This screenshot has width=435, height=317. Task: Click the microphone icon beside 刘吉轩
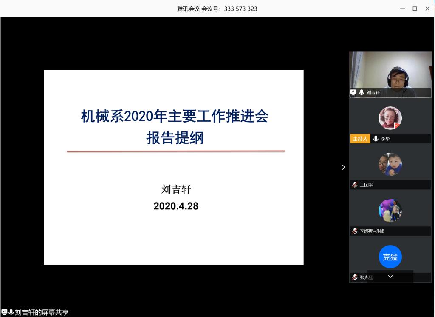362,92
